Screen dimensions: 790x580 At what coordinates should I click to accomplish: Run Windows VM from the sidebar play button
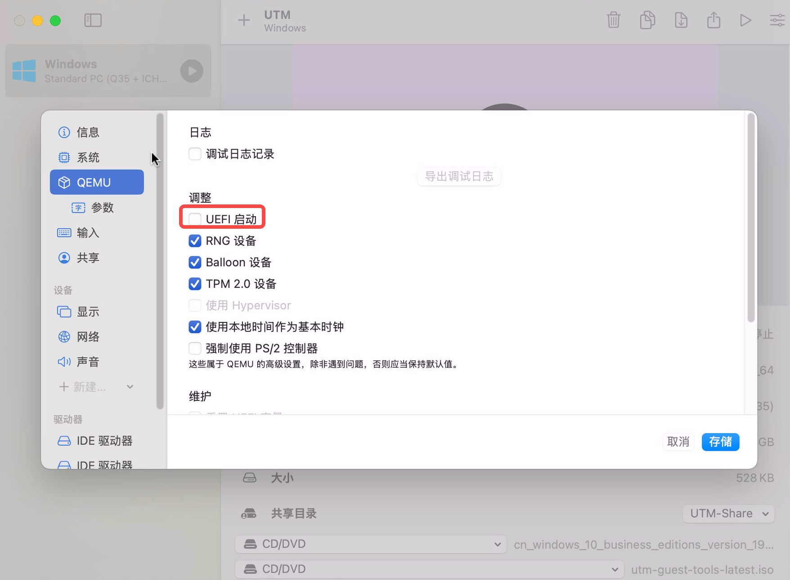click(x=192, y=71)
